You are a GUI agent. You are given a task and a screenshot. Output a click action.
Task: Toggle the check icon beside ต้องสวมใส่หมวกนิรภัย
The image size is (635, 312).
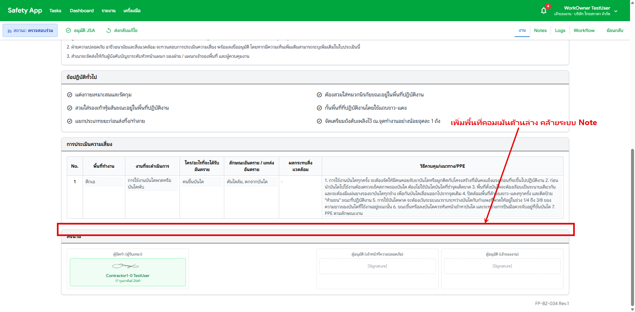coord(319,95)
